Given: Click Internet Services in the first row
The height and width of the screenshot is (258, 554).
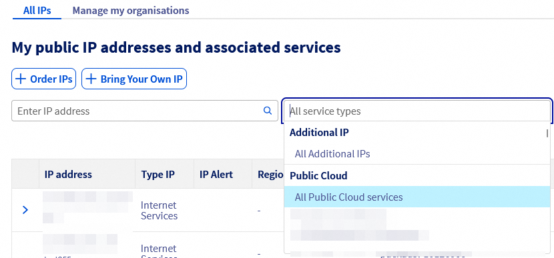Looking at the screenshot, I should coord(159,211).
